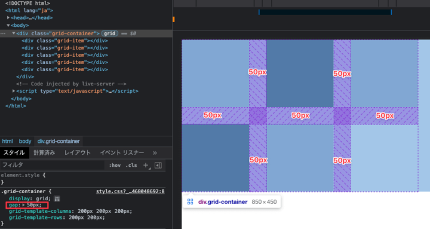This screenshot has height=229, width=430.
Task: Switch to the レイアウト tab
Action: pos(77,152)
